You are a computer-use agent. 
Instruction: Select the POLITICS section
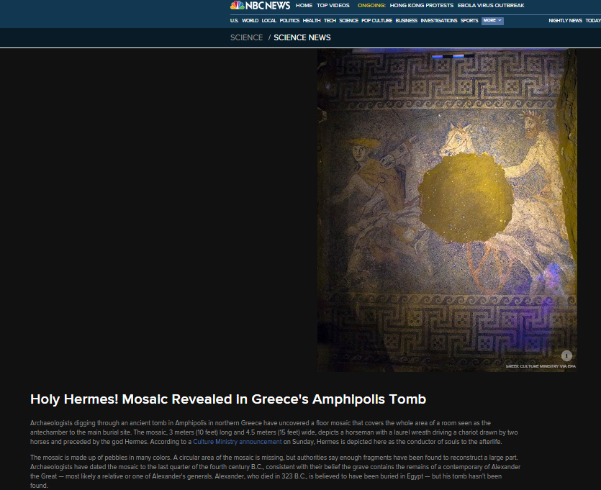pos(289,21)
